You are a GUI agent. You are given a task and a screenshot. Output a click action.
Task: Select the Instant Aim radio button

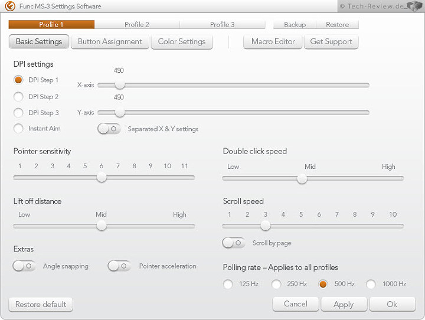click(x=18, y=128)
